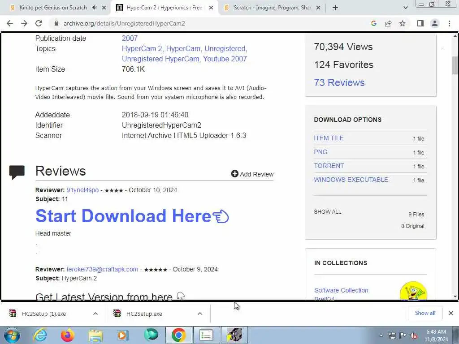Open the Action Center flag icon
This screenshot has height=344, width=459.
[403, 336]
